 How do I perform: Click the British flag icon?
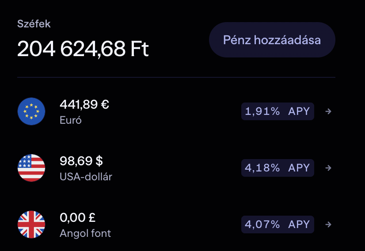[31, 224]
